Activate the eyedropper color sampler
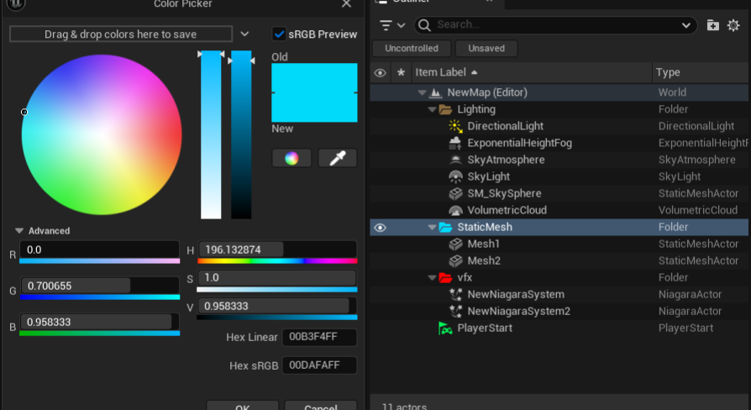This screenshot has height=410, width=751. [338, 158]
